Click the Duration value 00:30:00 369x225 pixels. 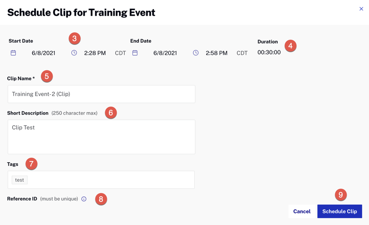(x=269, y=53)
